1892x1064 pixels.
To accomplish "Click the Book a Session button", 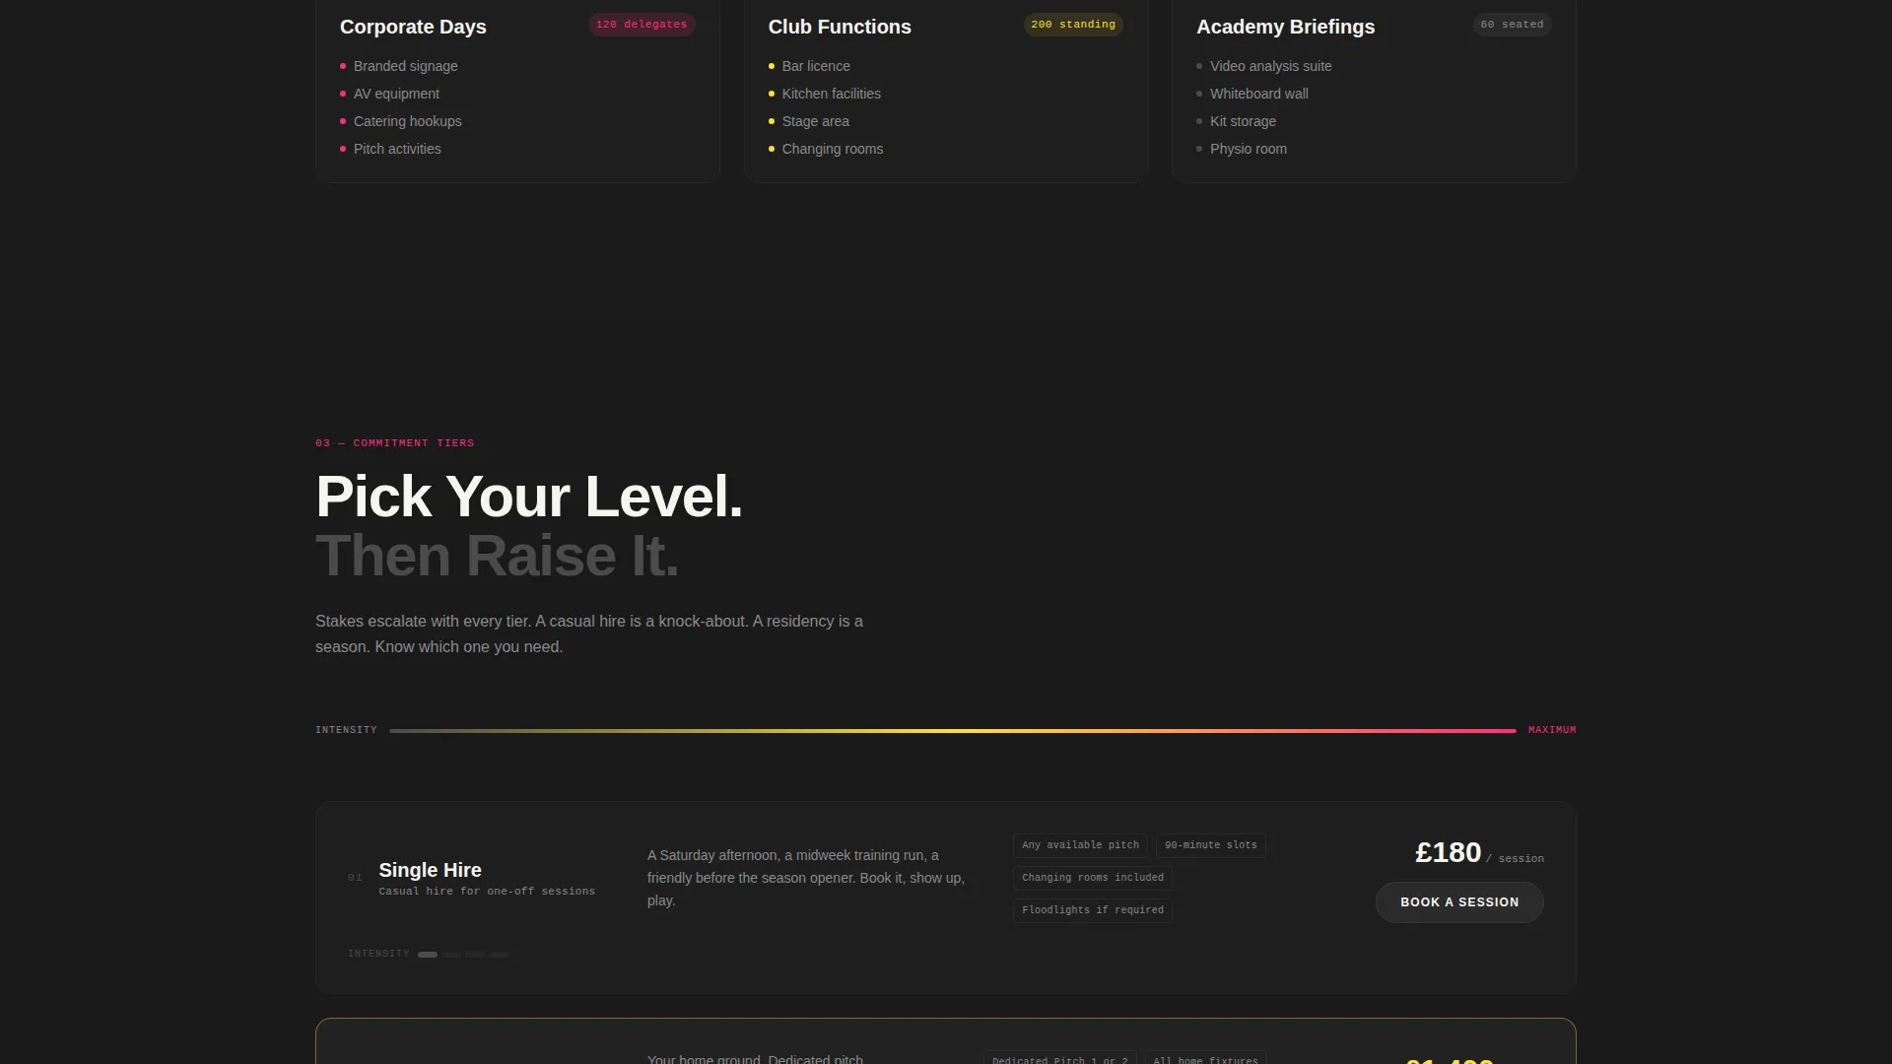I will [1459, 902].
